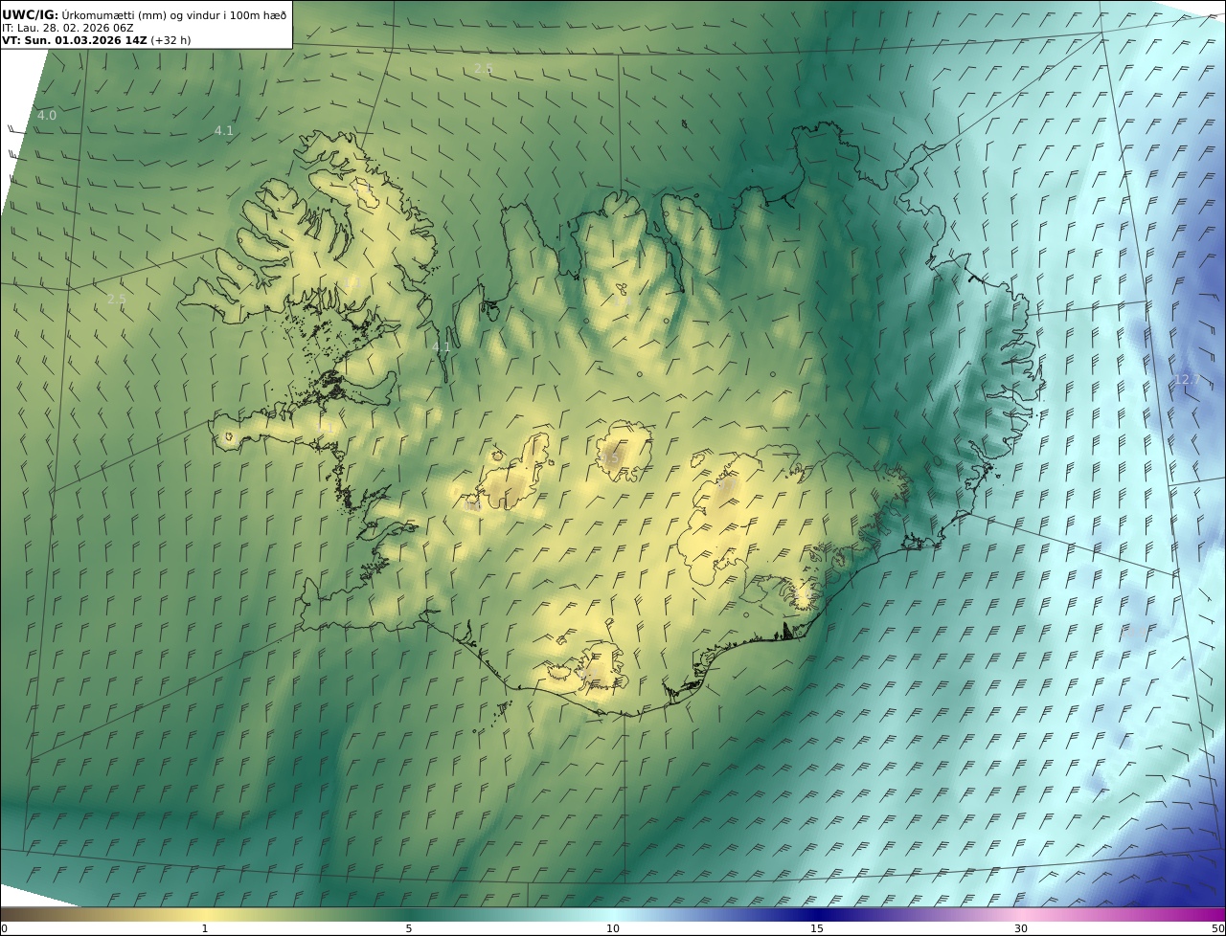
Task: Click the "15" tick on the color scale
Action: click(x=817, y=929)
